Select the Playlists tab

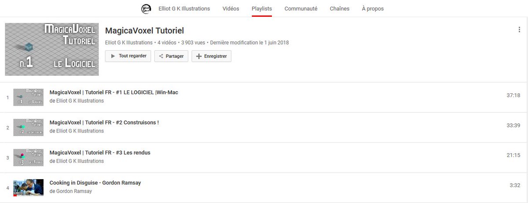tap(262, 8)
